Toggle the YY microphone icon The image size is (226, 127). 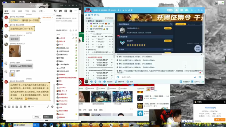tap(95, 81)
